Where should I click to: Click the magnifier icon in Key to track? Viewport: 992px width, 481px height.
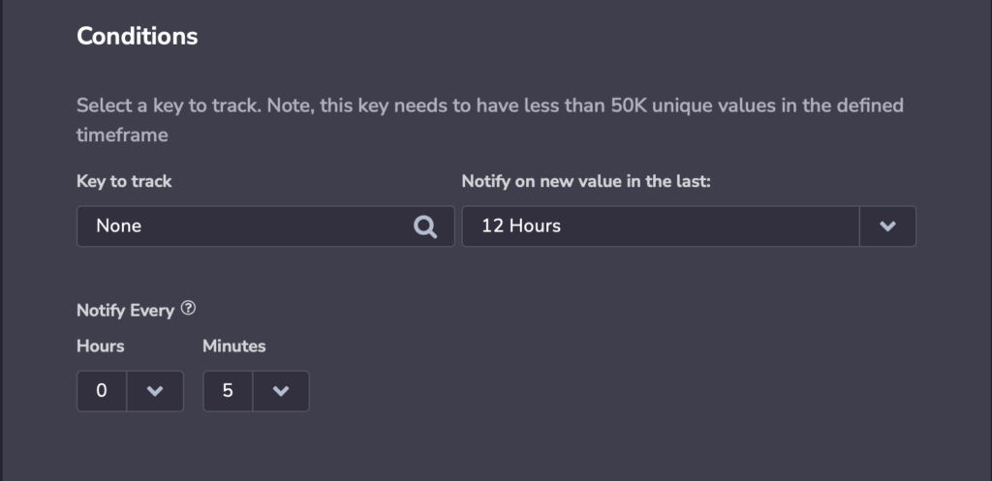[x=426, y=226]
